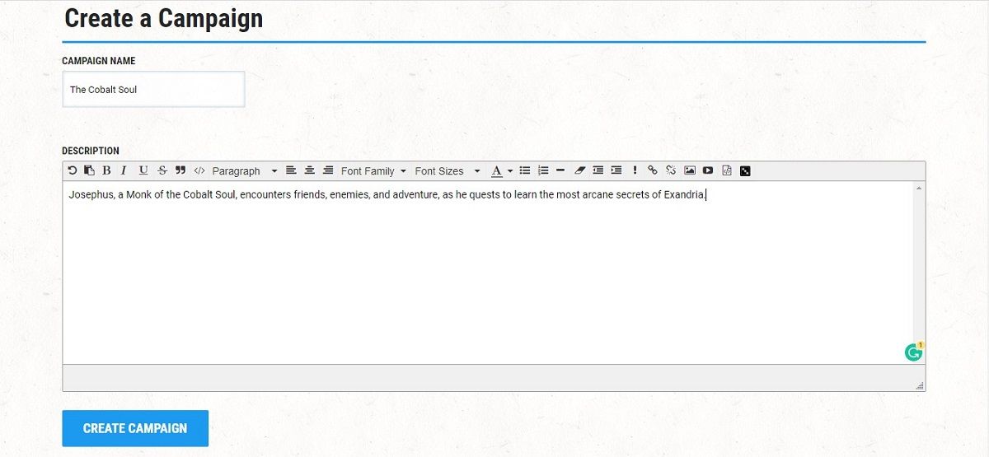989x457 pixels.
Task: Decrease indent
Action: coord(598,170)
